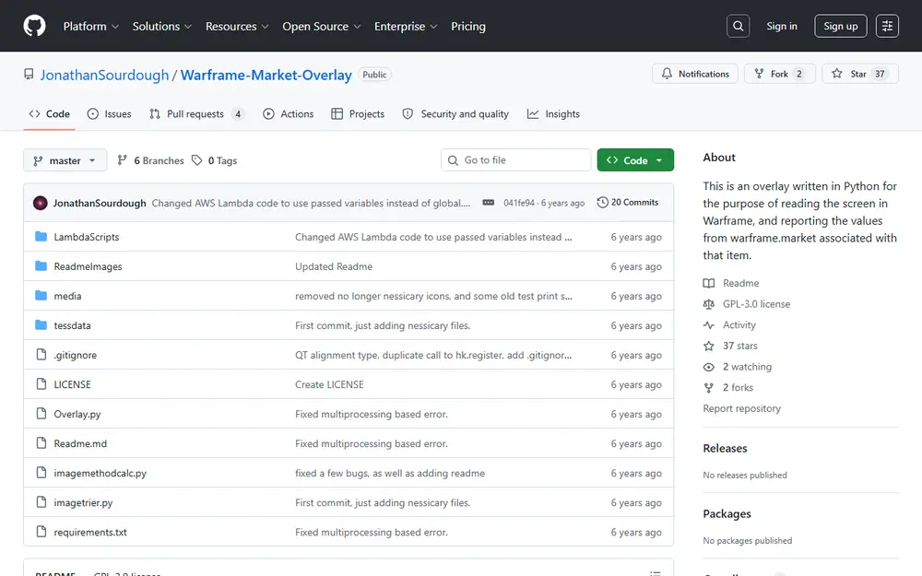Click the search magnifier icon in header

[x=738, y=26]
